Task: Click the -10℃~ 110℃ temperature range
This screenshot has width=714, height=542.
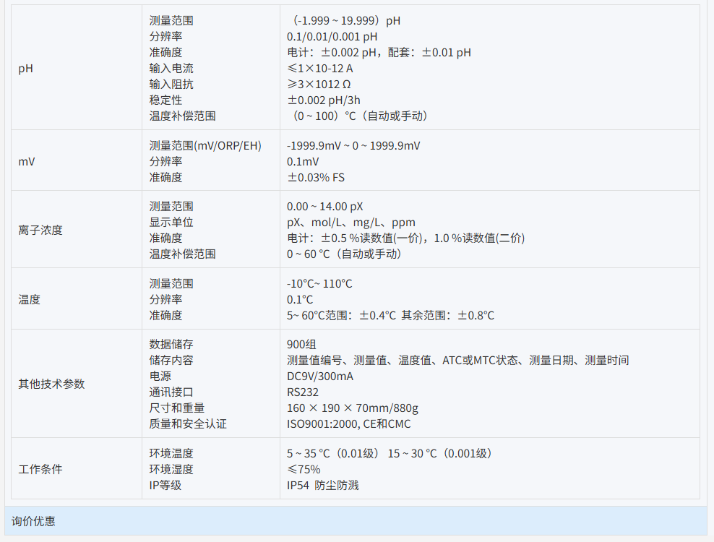Action: pyautogui.click(x=319, y=284)
